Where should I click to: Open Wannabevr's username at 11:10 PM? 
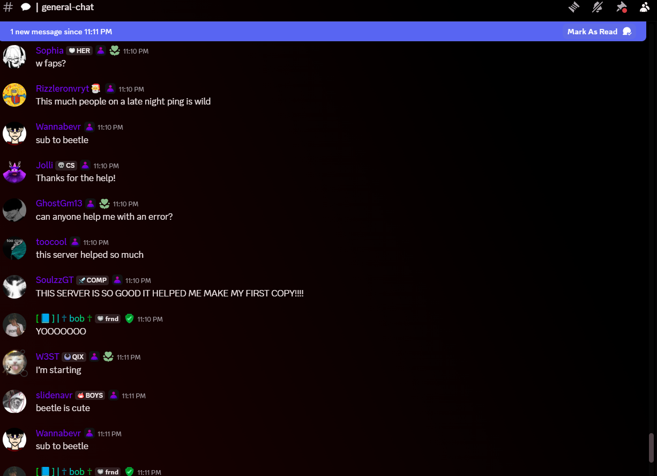click(x=58, y=127)
